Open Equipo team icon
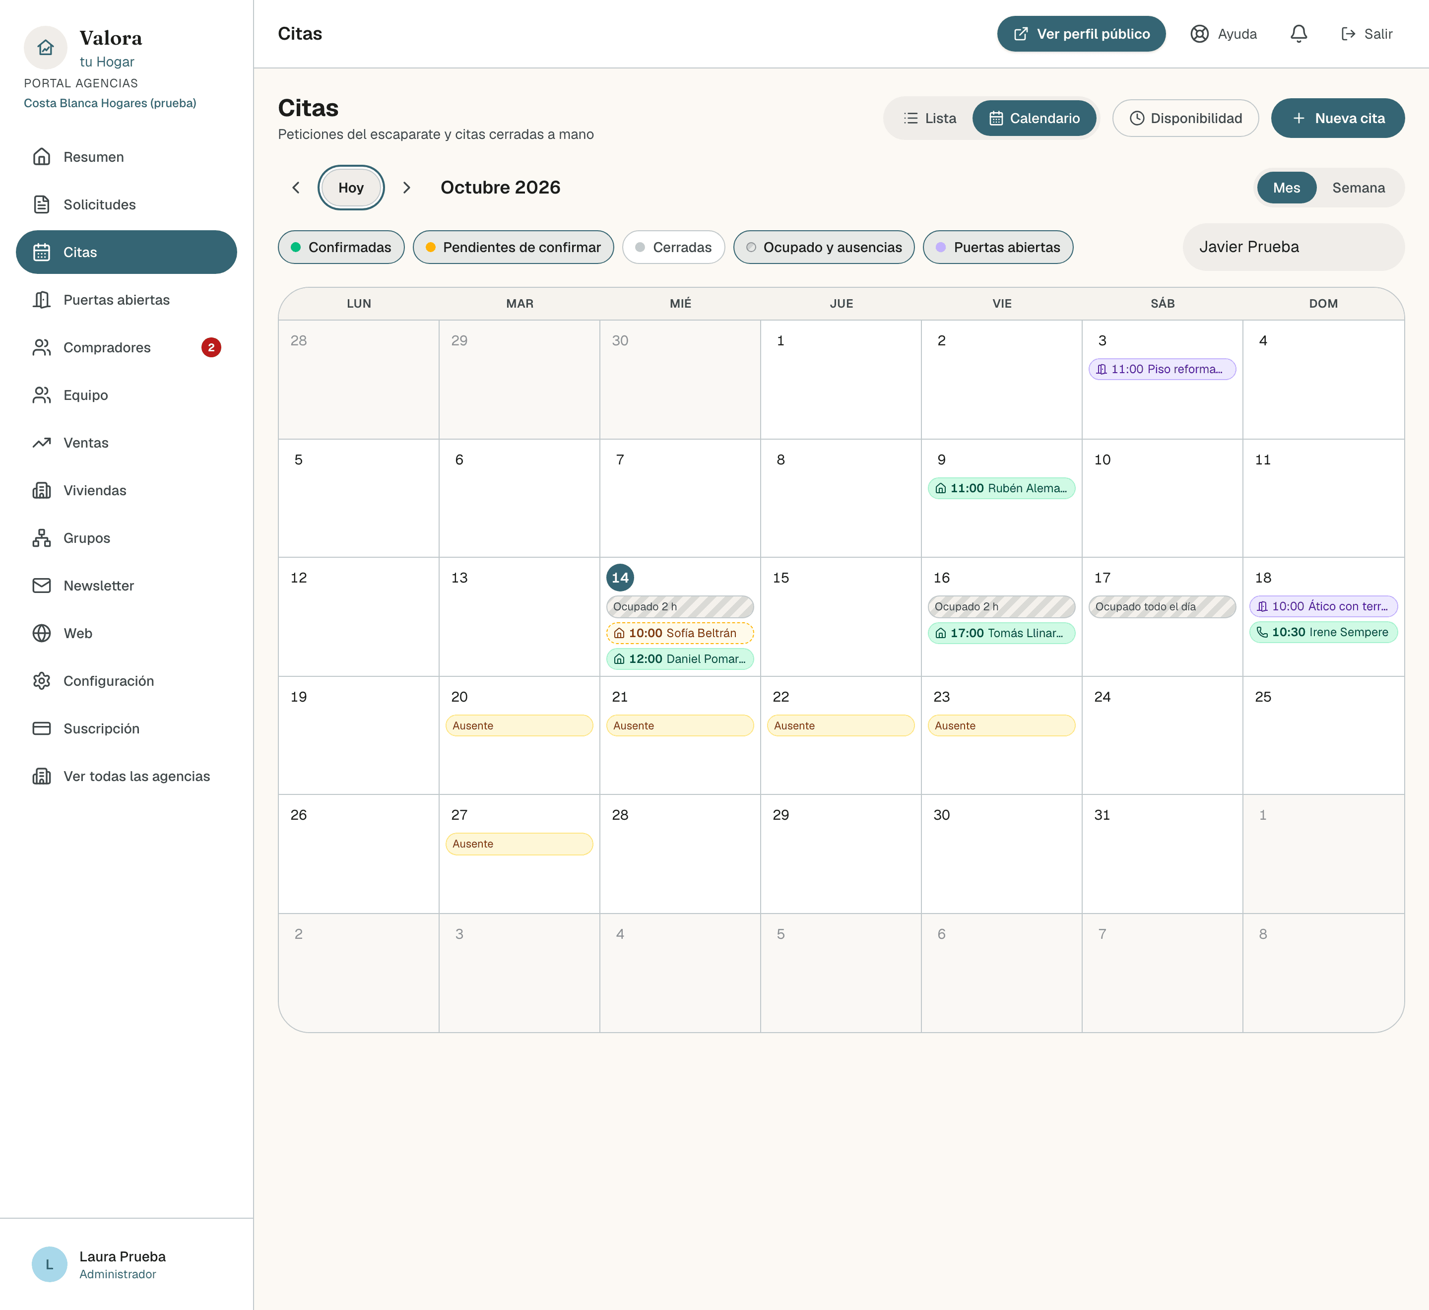The height and width of the screenshot is (1310, 1429). (x=42, y=395)
